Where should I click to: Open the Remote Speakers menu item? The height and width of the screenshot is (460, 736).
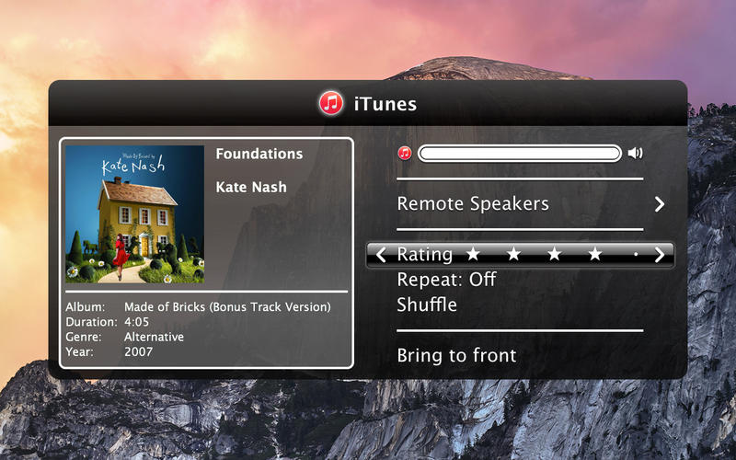[x=473, y=203]
